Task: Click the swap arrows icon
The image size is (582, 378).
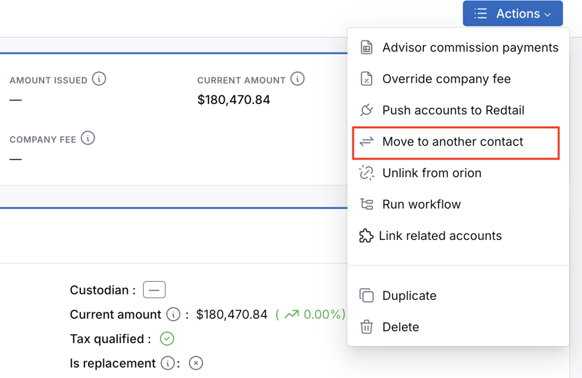Action: point(366,142)
